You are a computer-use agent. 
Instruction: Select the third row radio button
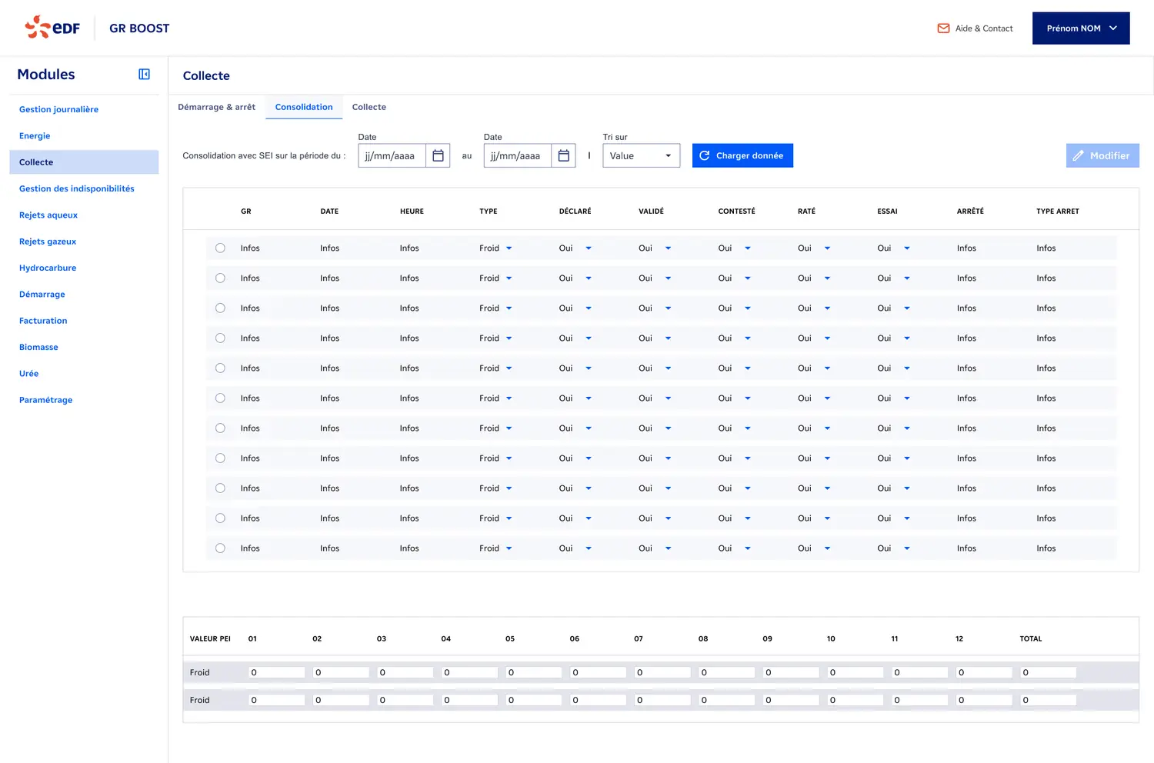tap(220, 308)
